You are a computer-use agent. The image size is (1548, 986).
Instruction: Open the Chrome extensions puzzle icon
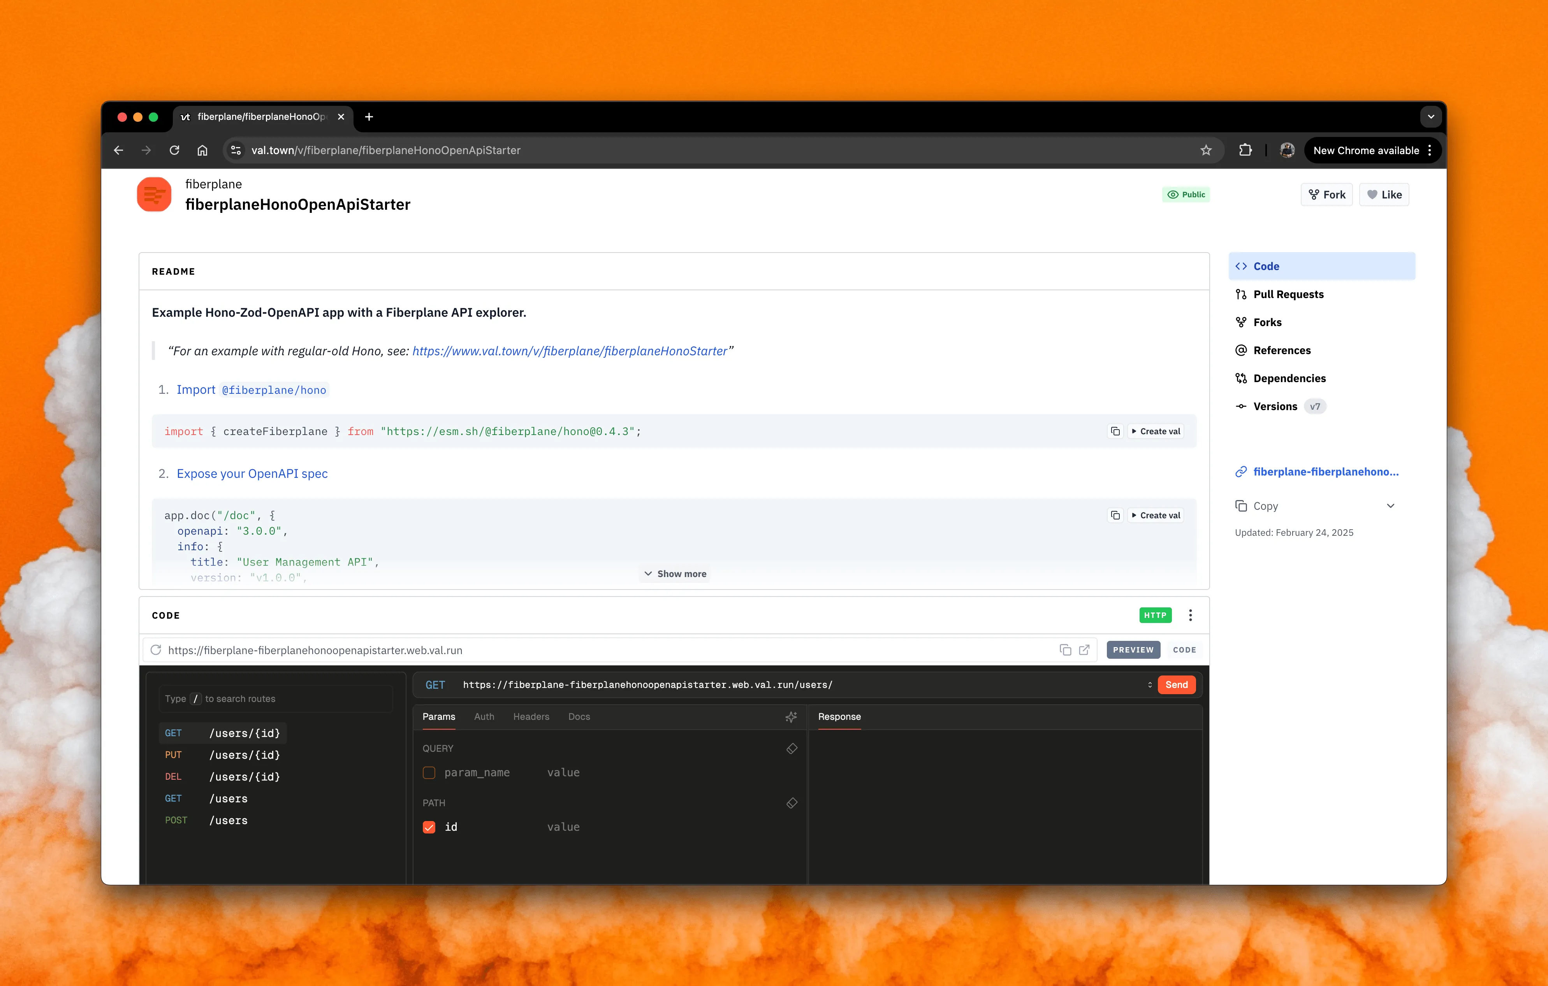click(x=1245, y=150)
